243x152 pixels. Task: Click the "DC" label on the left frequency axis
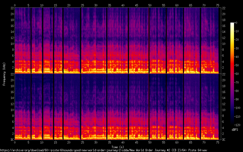pos(12,140)
